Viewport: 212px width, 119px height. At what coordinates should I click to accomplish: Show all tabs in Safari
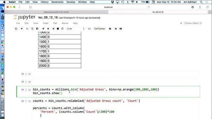pos(207,7)
